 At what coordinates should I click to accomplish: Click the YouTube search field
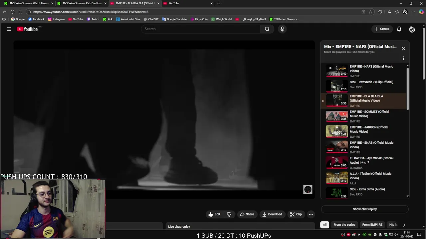coord(201,29)
